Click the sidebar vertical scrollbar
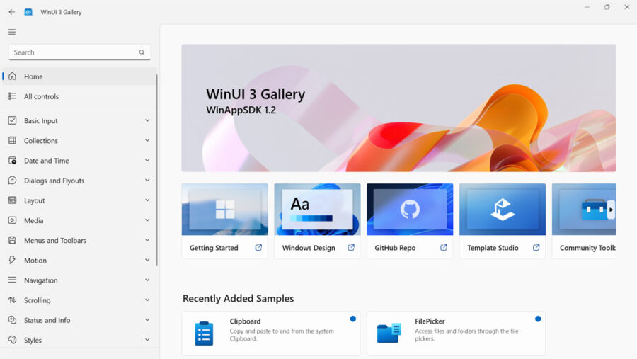Image resolution: width=637 pixels, height=359 pixels. 156,170
